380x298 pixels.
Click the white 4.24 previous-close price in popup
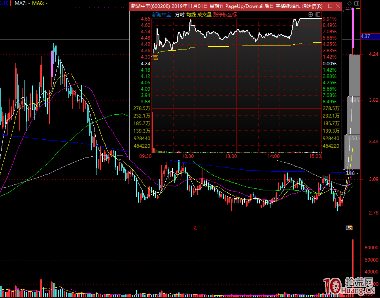(x=146, y=64)
